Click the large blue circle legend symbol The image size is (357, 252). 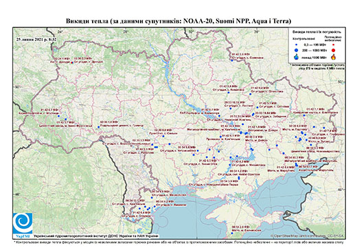[297, 50]
